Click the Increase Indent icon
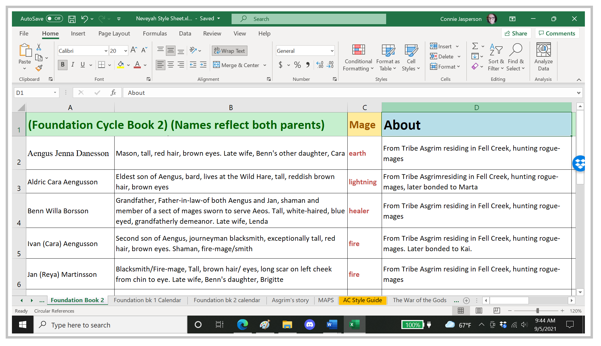Image resolution: width=601 pixels, height=346 pixels. [x=203, y=65]
